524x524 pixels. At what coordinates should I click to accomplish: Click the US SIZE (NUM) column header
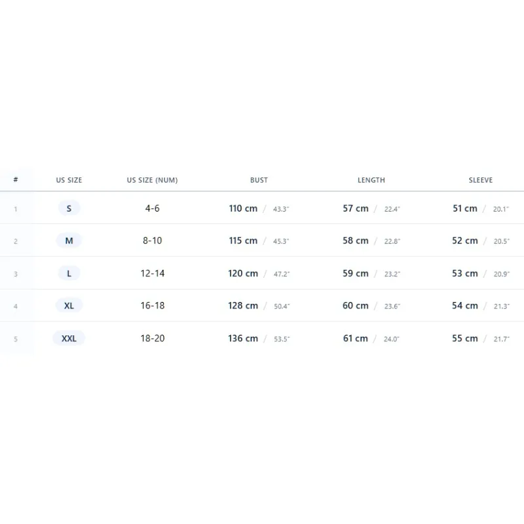coord(153,180)
